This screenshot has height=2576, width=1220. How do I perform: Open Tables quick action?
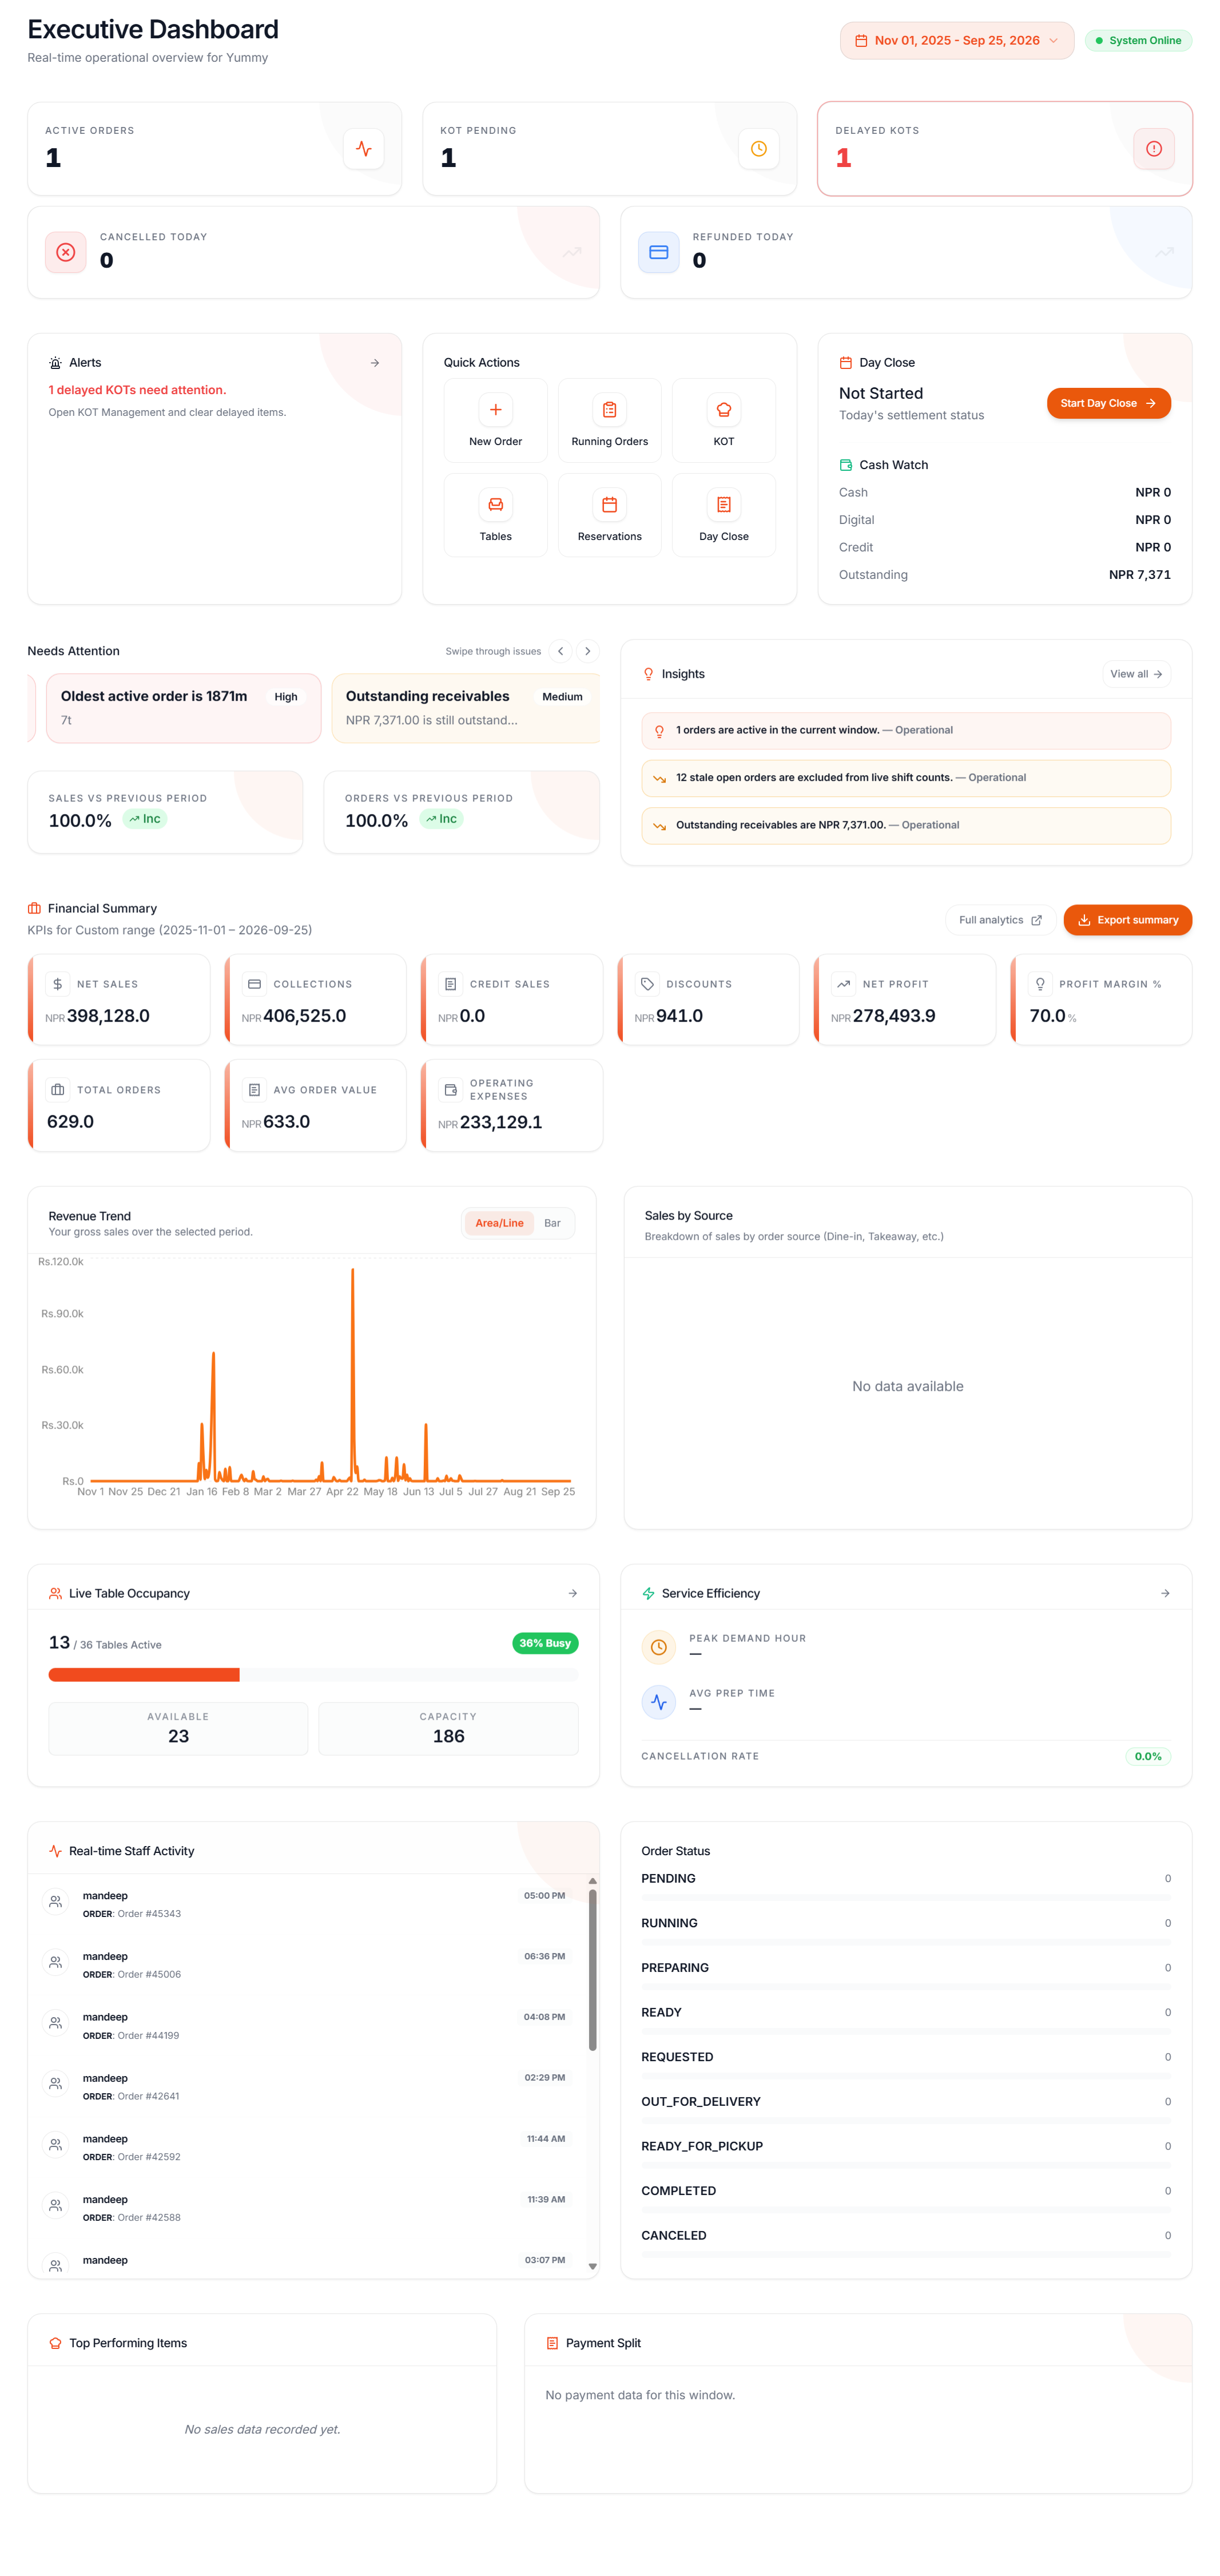pyautogui.click(x=495, y=515)
